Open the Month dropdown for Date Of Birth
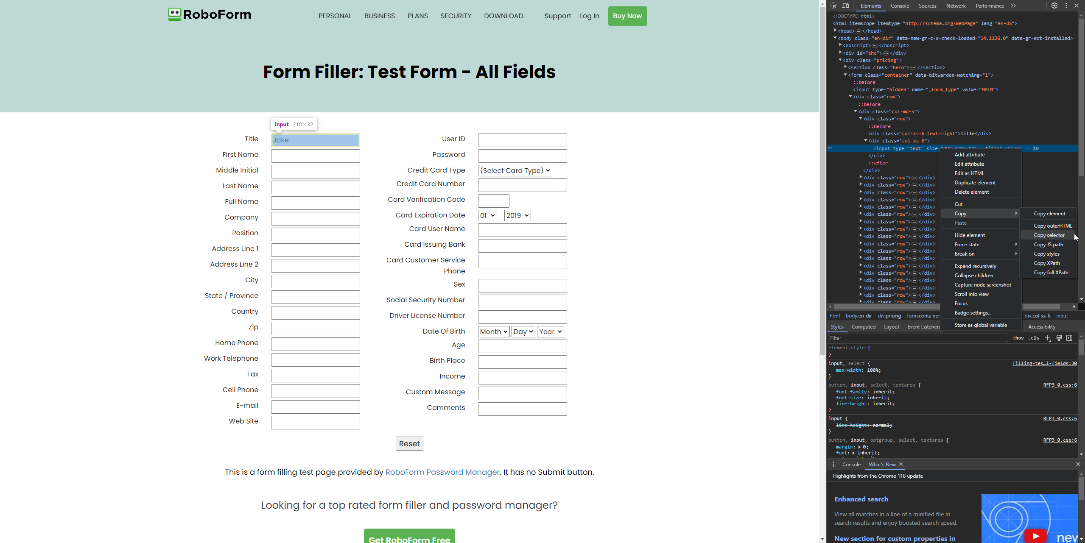 point(492,331)
